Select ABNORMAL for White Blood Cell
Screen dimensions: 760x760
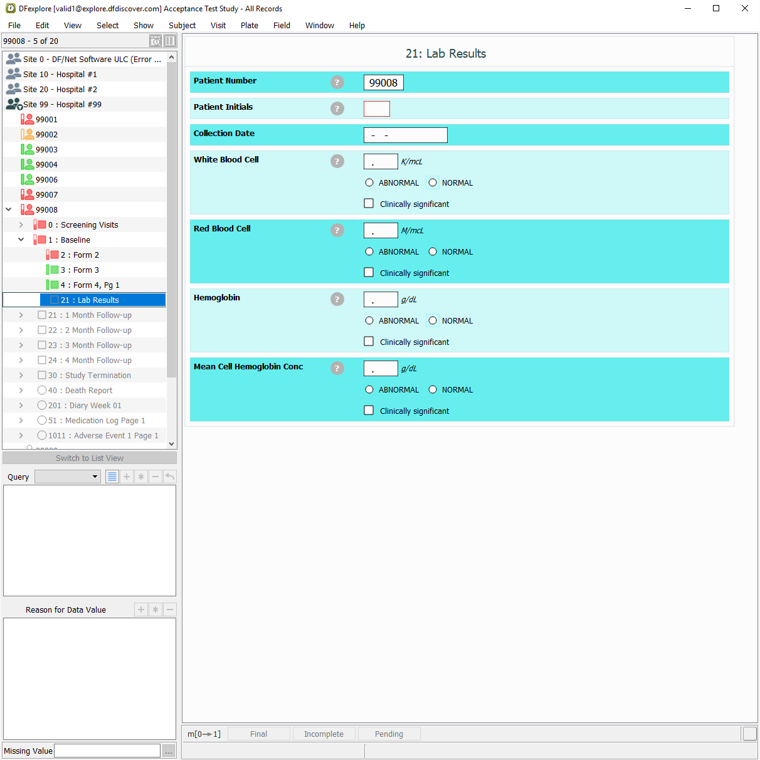pos(369,183)
